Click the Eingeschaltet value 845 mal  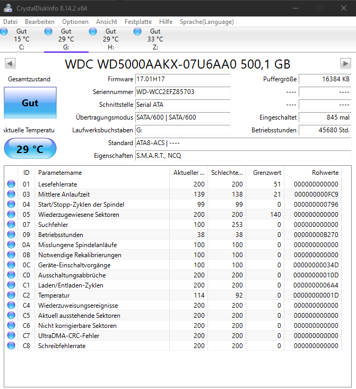tap(325, 117)
